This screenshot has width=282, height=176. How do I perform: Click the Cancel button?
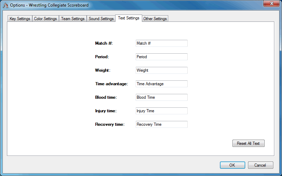(260, 165)
